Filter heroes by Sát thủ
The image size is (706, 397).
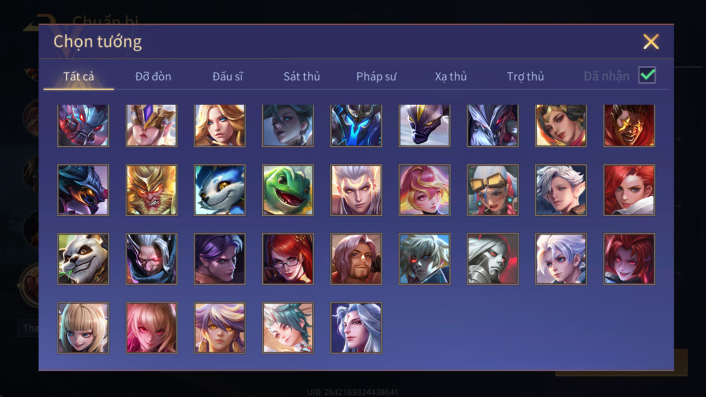301,76
